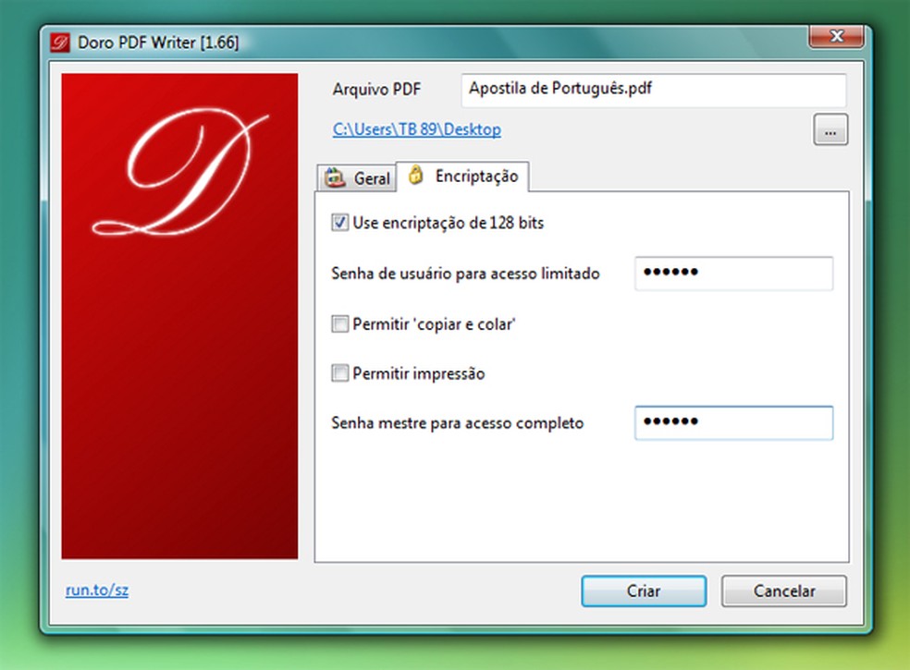This screenshot has width=910, height=670.
Task: Click the Cancelar button
Action: tap(784, 591)
